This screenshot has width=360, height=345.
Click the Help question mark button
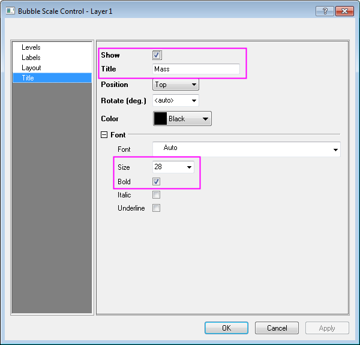325,11
